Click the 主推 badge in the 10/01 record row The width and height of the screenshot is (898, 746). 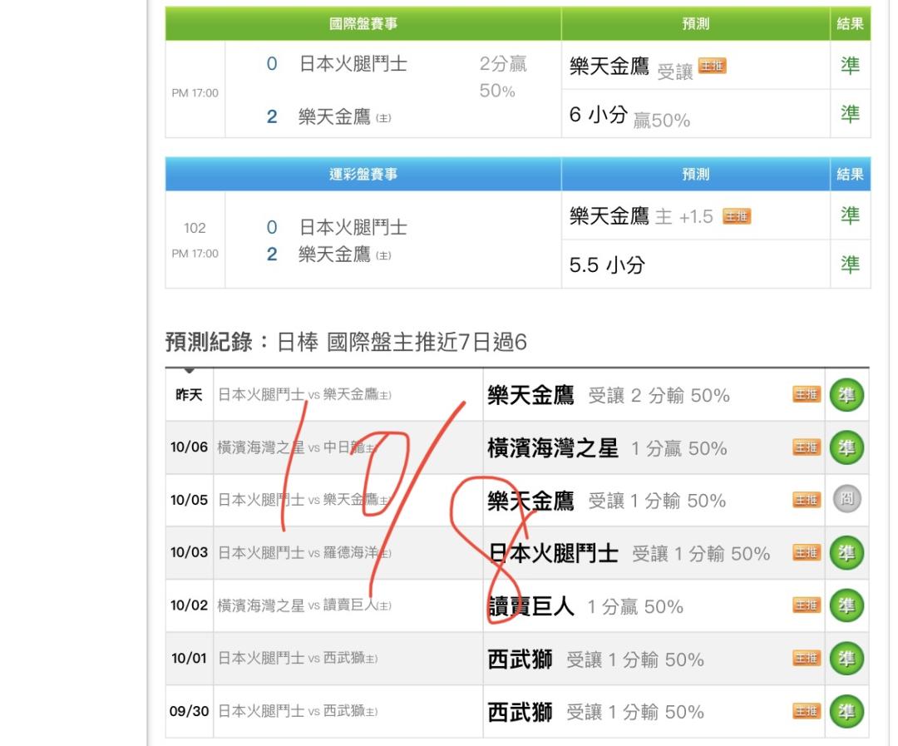click(807, 659)
